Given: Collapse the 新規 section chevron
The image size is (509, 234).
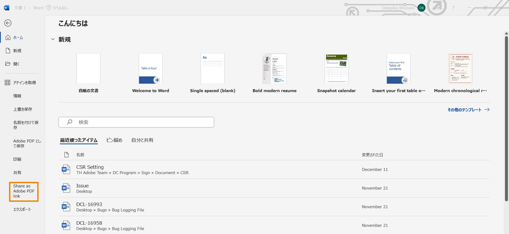Looking at the screenshot, I should point(53,39).
